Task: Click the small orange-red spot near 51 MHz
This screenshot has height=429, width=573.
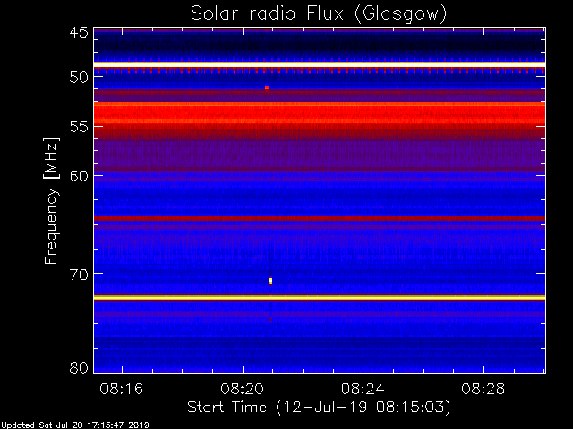Action: (267, 88)
